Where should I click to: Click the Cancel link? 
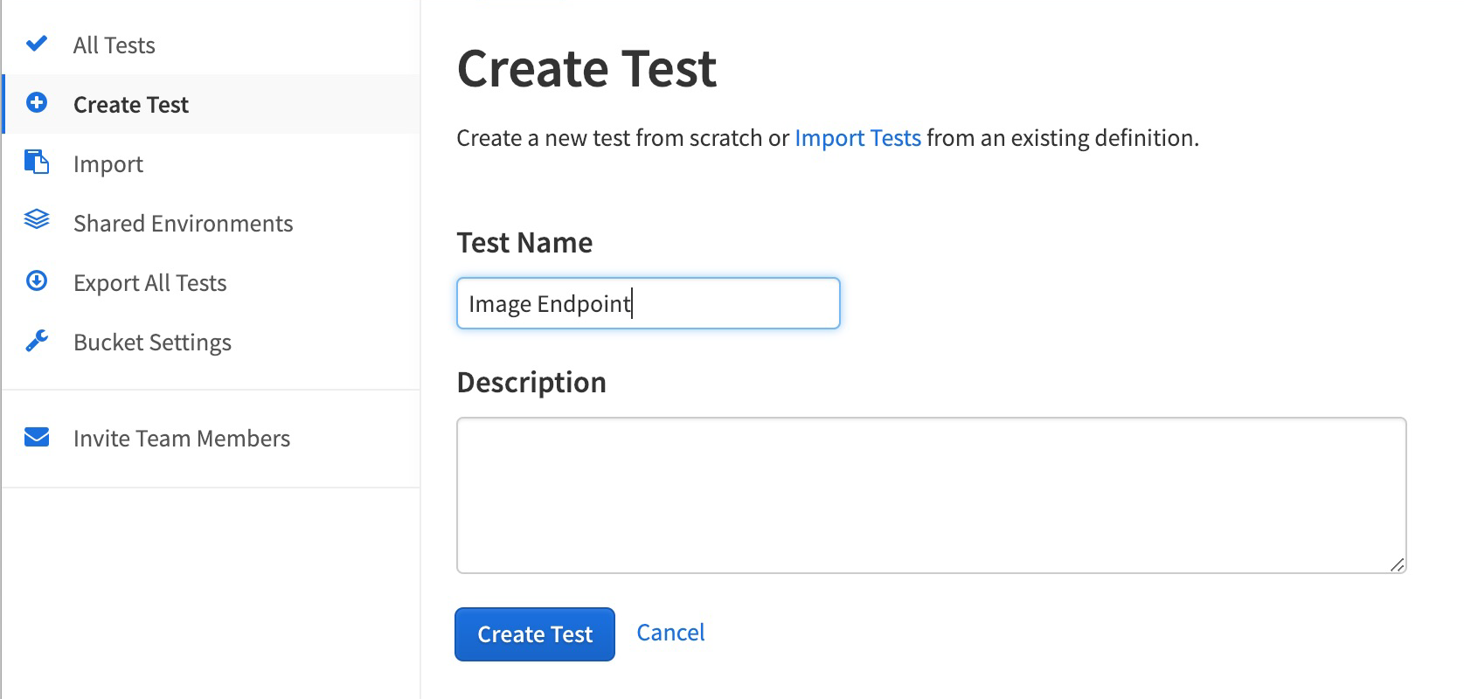tap(670, 633)
